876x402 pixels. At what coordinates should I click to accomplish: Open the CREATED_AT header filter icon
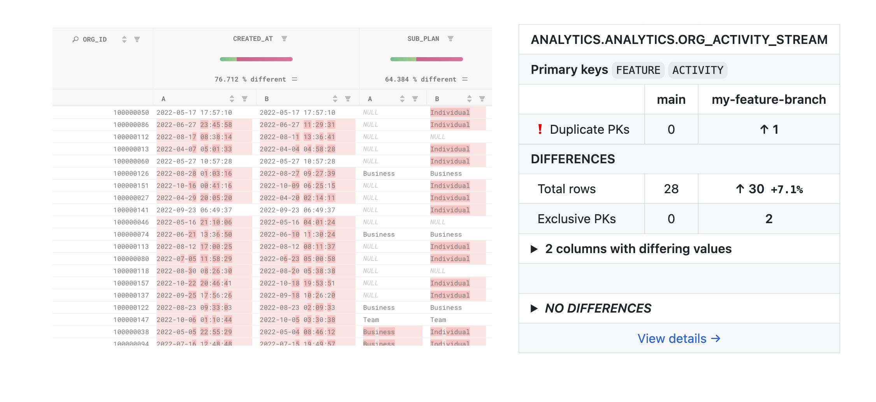(284, 38)
